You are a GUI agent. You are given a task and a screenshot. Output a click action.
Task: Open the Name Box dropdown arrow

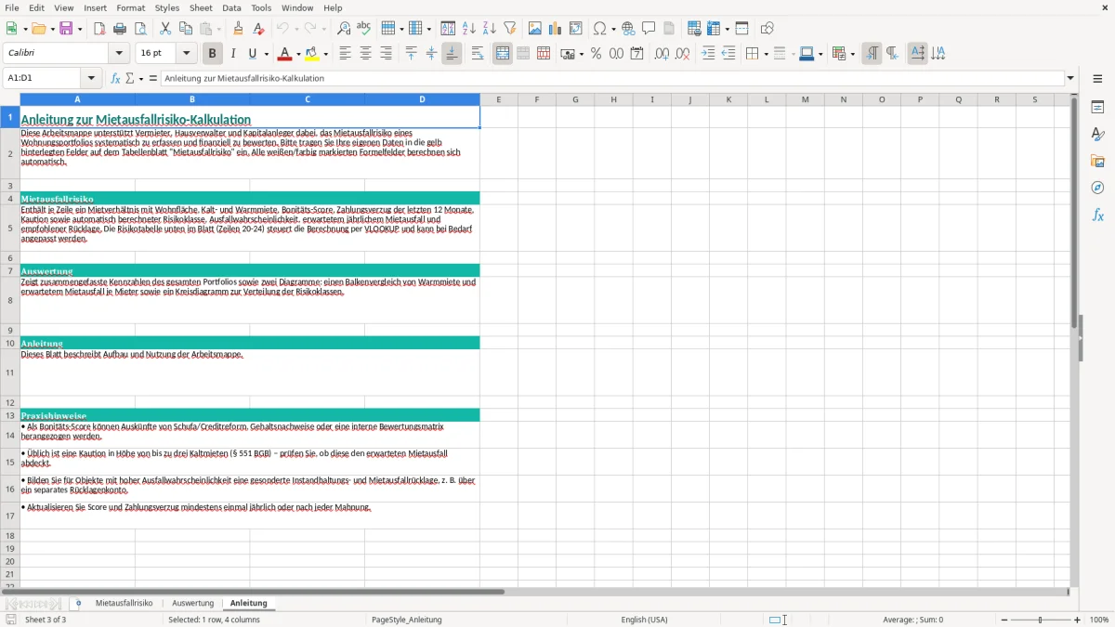tap(91, 79)
